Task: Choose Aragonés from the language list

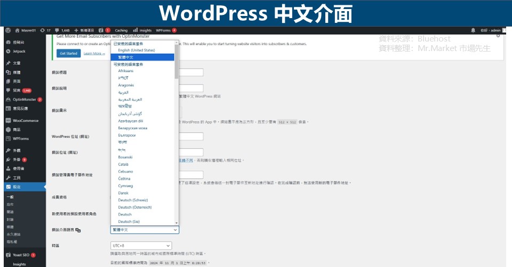Action: pyautogui.click(x=126, y=85)
